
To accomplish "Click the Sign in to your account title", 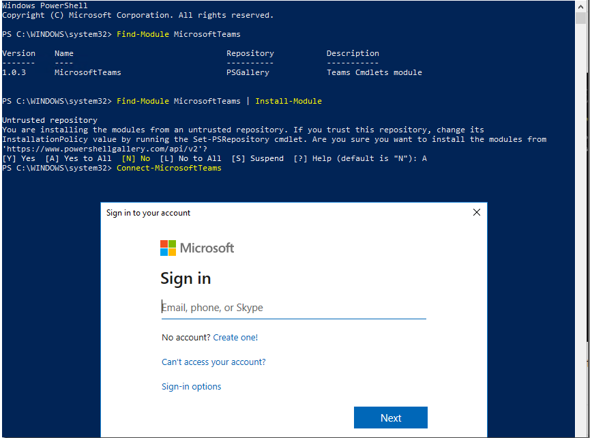I will [x=148, y=213].
